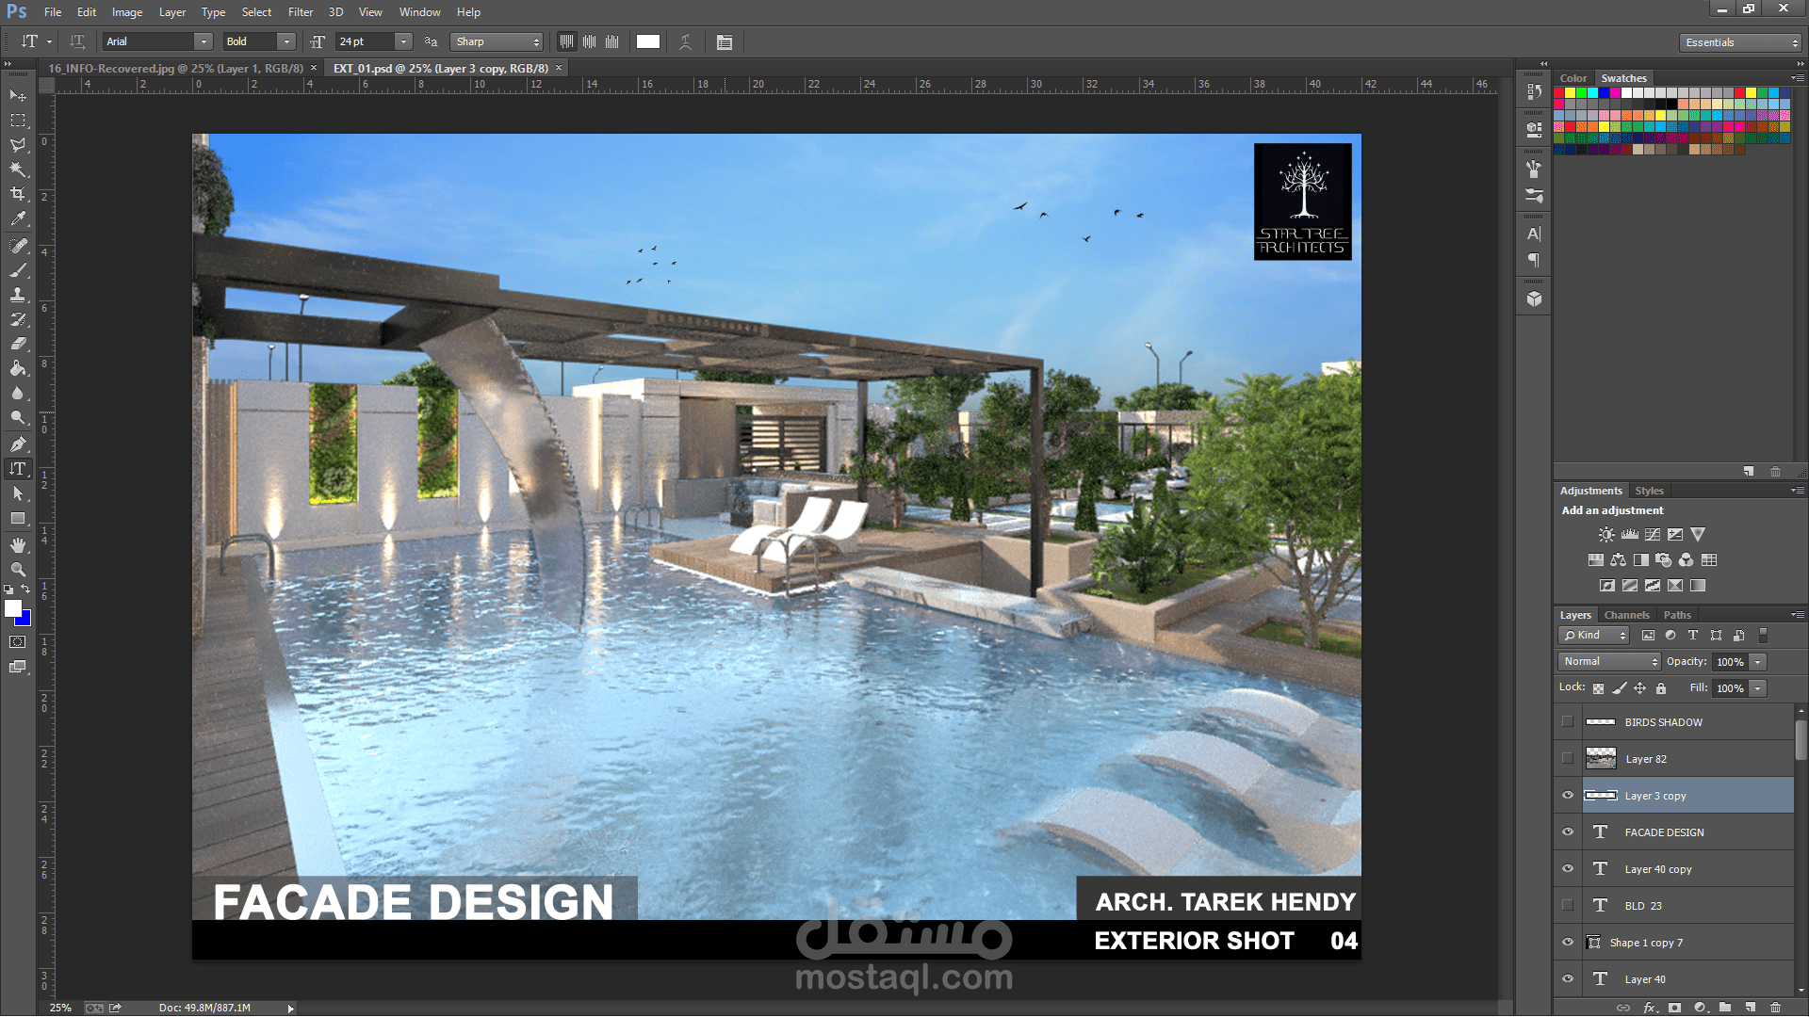Open the Character and Paragraph panel toggle
Screen dimensions: 1809x1017
click(724, 42)
